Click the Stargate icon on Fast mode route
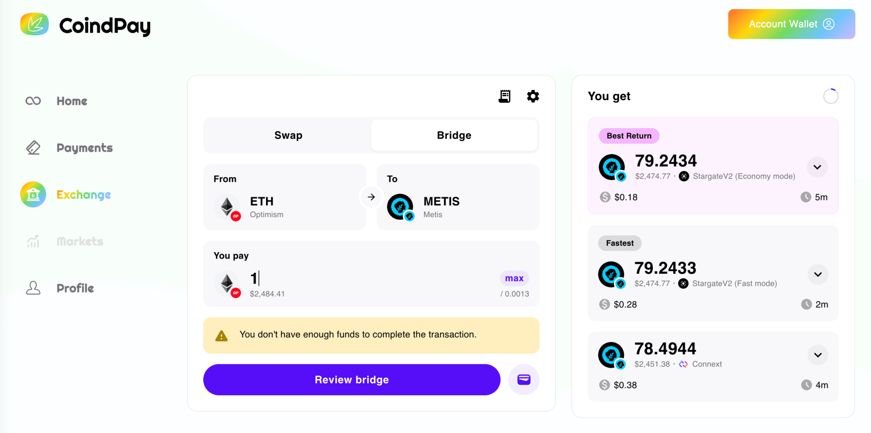This screenshot has width=871, height=433. point(683,284)
